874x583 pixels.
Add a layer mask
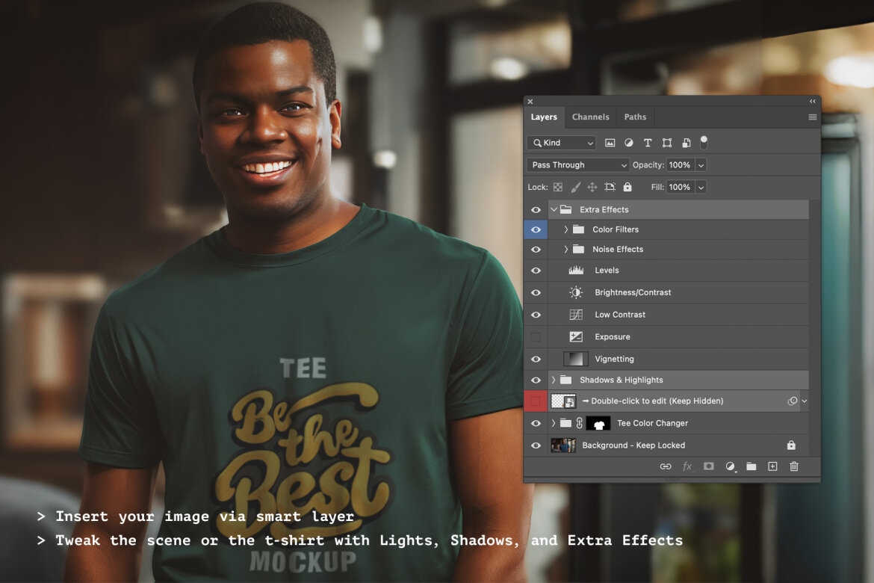coord(708,466)
